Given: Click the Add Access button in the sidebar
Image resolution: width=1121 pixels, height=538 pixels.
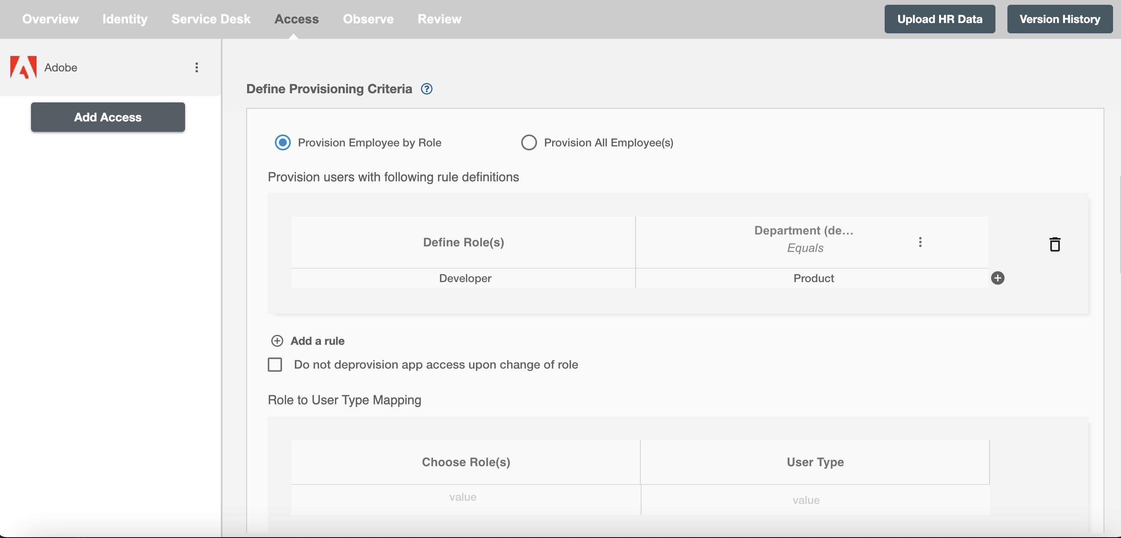Looking at the screenshot, I should click(x=108, y=117).
